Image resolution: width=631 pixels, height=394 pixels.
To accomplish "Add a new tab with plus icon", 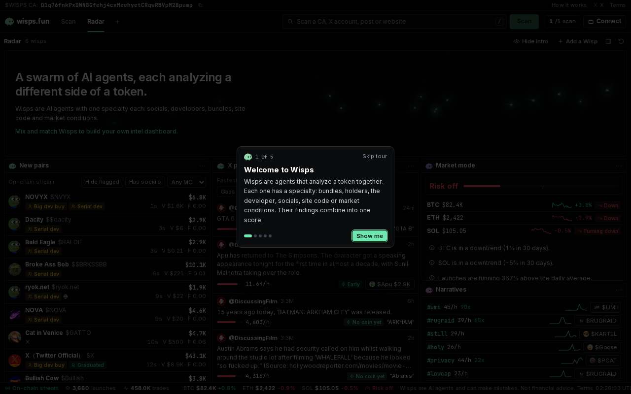I will 117,22.
